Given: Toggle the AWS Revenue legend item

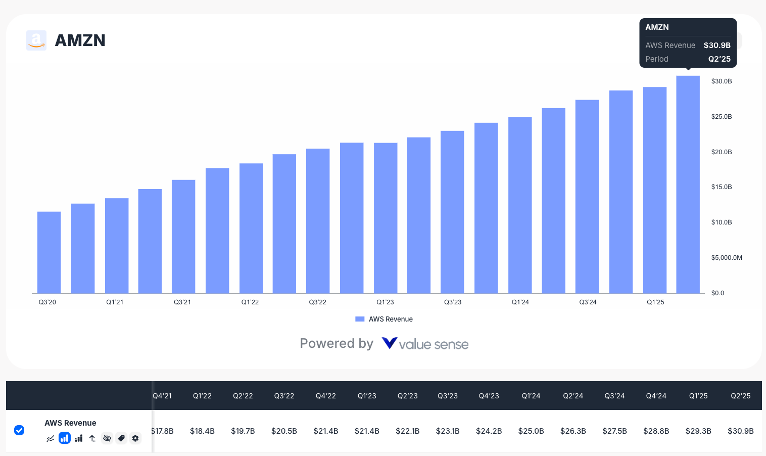Looking at the screenshot, I should coord(391,319).
